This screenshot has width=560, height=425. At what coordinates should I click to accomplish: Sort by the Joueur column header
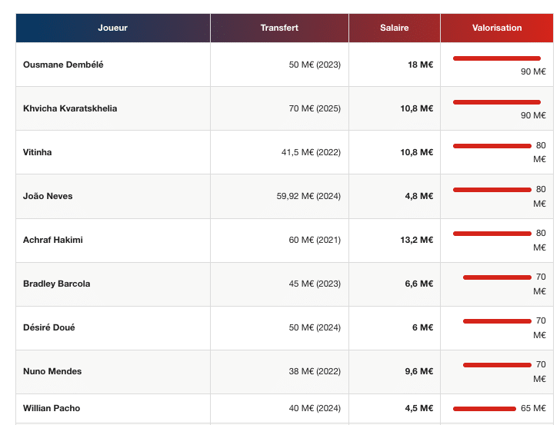click(112, 28)
